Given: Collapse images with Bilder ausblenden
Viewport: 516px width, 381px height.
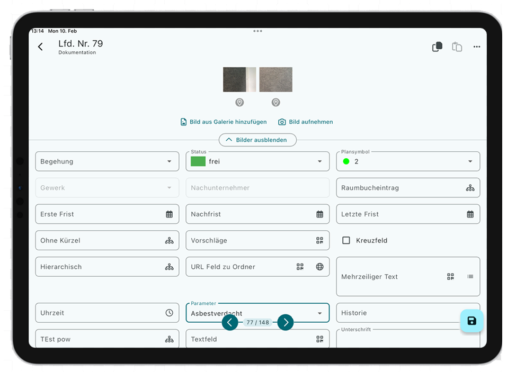Looking at the screenshot, I should point(257,140).
